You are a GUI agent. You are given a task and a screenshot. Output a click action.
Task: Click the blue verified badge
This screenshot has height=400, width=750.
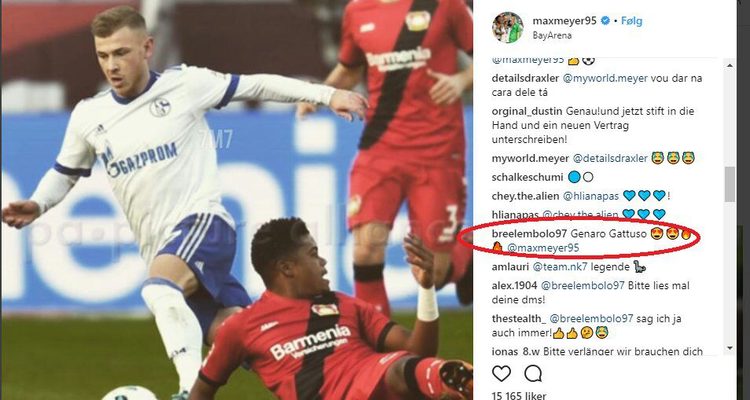pos(605,21)
